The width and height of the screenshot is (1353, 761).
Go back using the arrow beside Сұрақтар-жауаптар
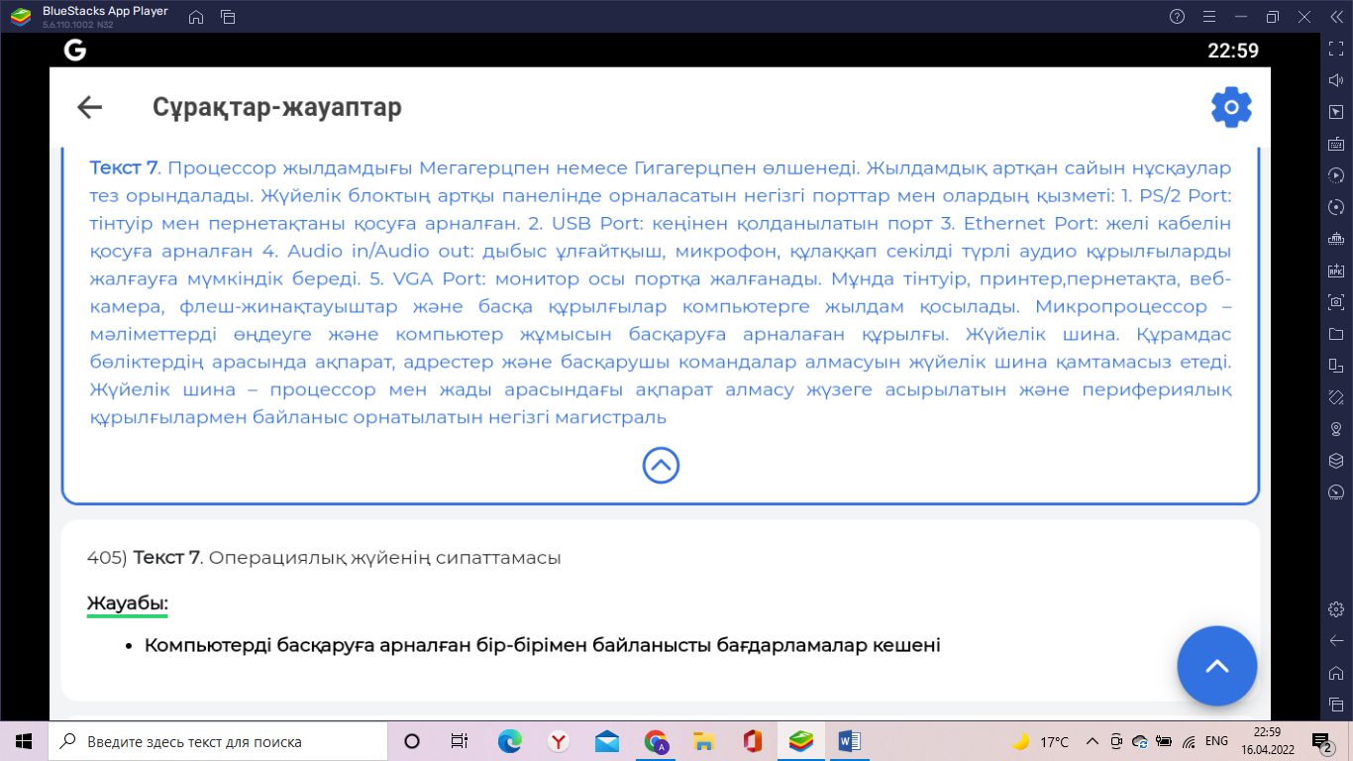coord(90,107)
